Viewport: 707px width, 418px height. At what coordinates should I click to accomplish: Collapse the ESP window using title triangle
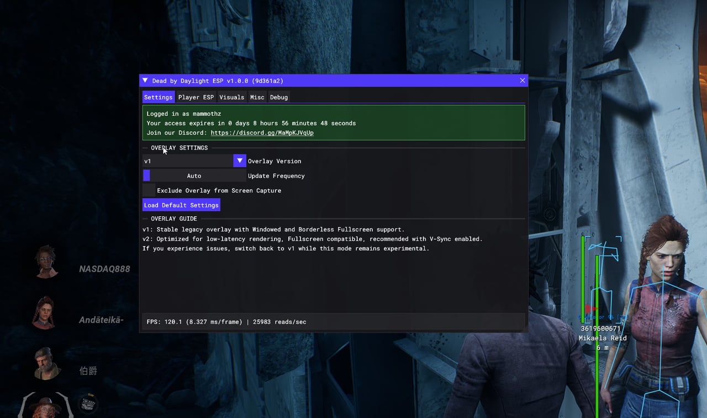(x=145, y=81)
